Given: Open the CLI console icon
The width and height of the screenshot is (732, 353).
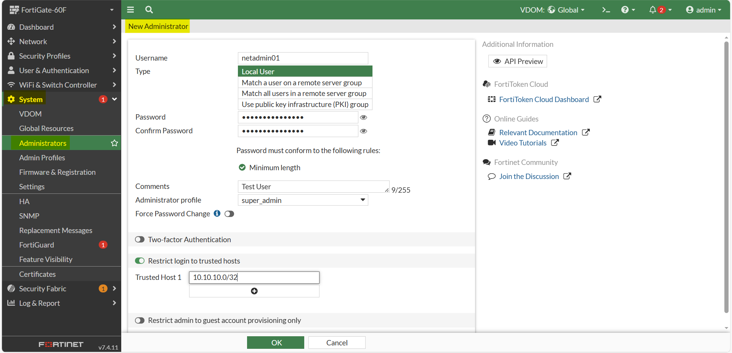Looking at the screenshot, I should (x=606, y=10).
